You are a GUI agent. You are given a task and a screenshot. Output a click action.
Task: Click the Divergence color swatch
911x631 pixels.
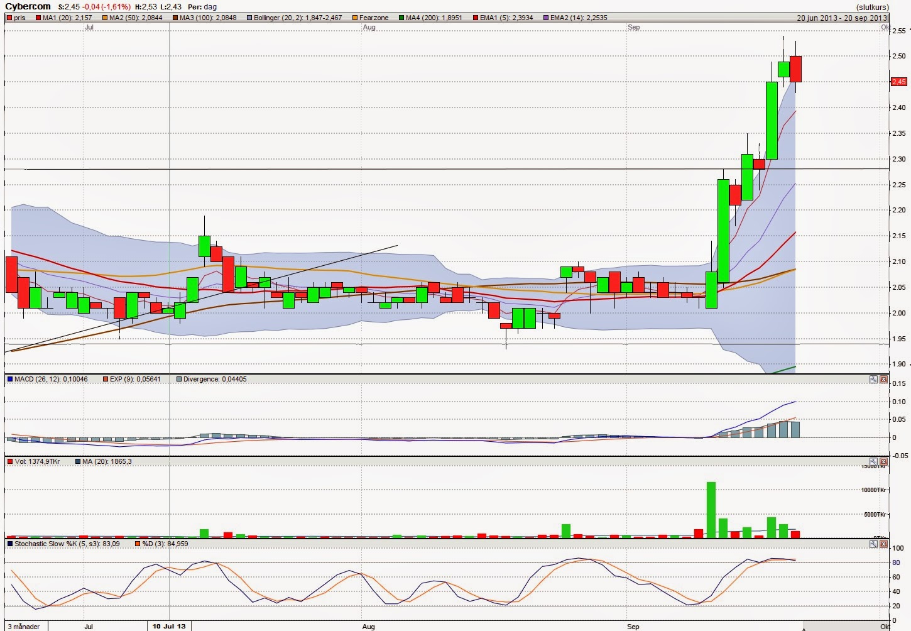click(x=179, y=379)
